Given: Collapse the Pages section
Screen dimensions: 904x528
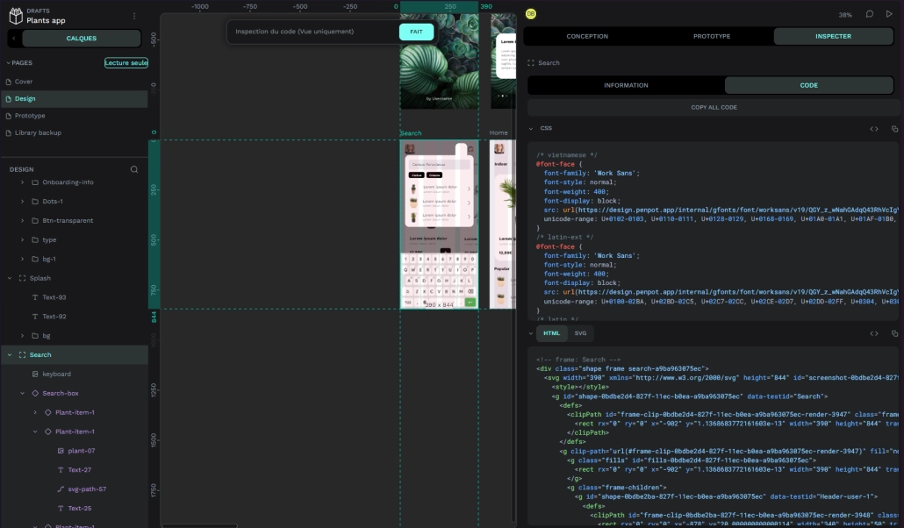Looking at the screenshot, I should coord(9,63).
